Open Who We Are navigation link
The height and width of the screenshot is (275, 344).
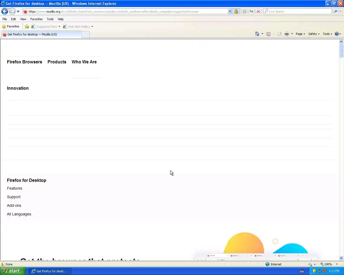84,62
